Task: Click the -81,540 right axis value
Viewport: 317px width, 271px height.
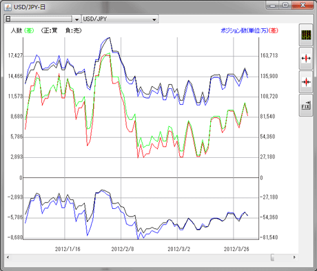Action: point(269,237)
